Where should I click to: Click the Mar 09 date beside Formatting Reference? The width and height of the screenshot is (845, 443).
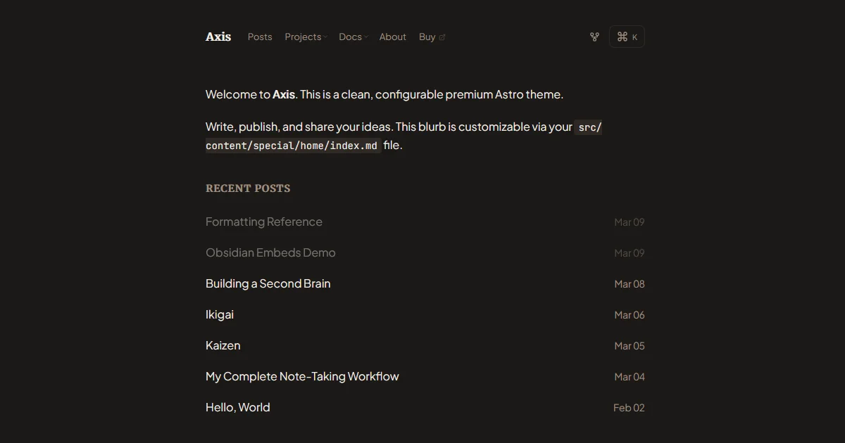click(x=630, y=222)
